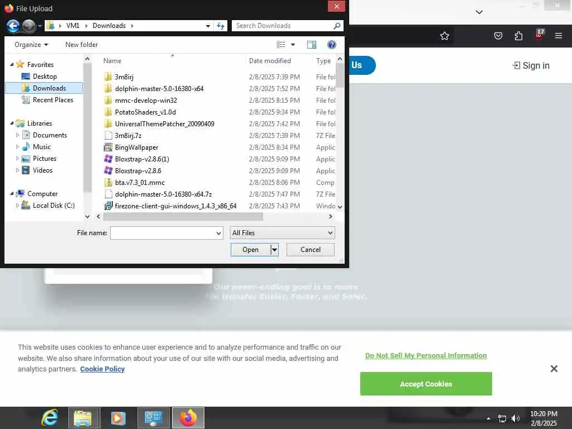The height and width of the screenshot is (429, 572).
Task: Open the Cookie Policy link
Action: (102, 369)
